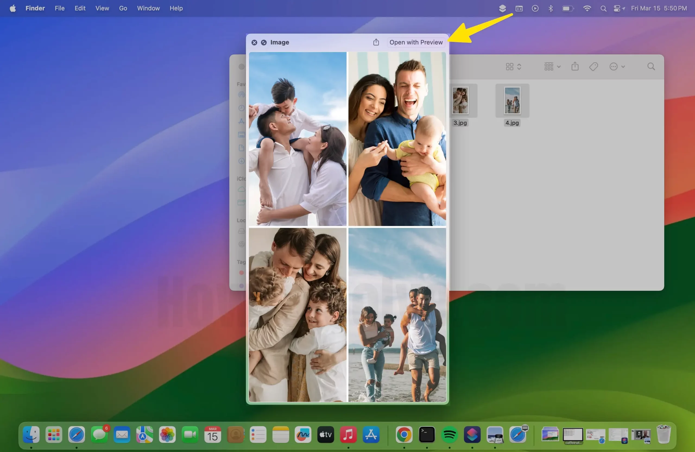The image size is (695, 452).
Task: Open the Go menu
Action: 123,8
